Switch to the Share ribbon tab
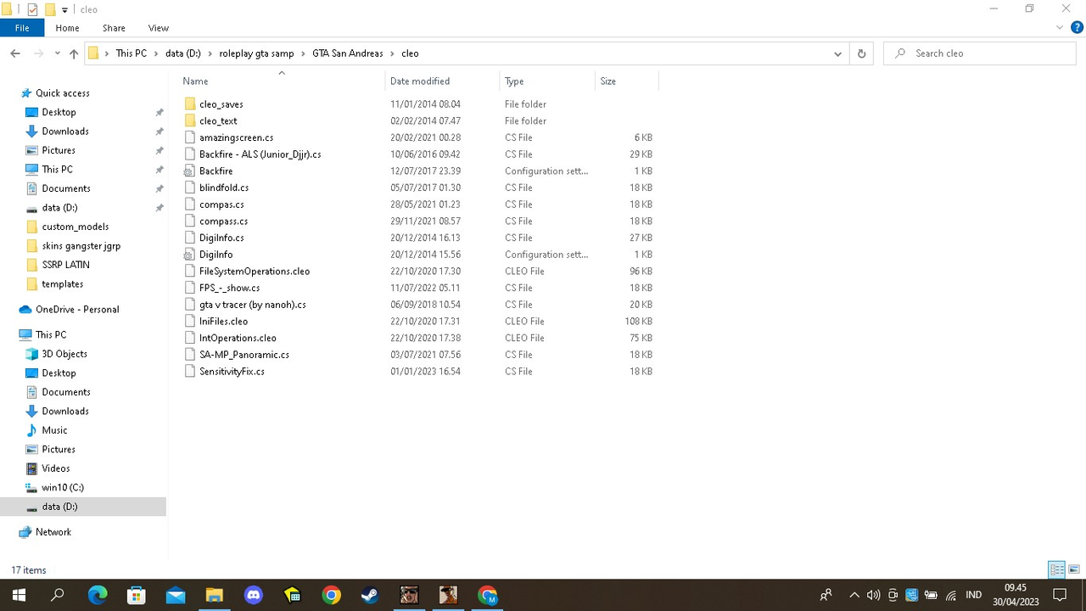 (114, 28)
